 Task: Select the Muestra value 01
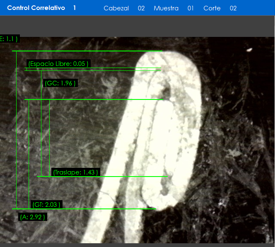[x=191, y=8]
